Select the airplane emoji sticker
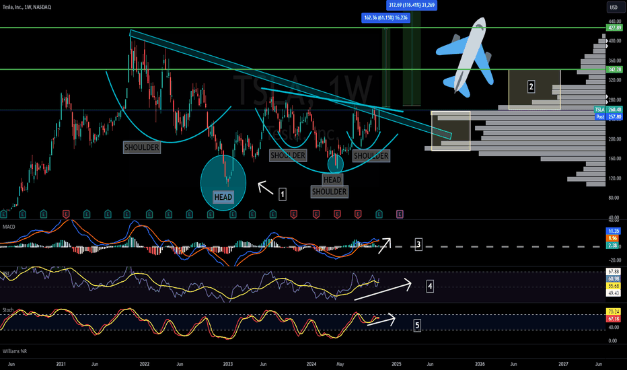627x370 pixels. point(466,58)
